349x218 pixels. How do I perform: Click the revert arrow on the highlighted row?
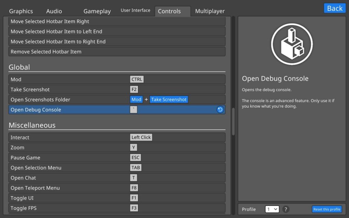click(x=220, y=109)
